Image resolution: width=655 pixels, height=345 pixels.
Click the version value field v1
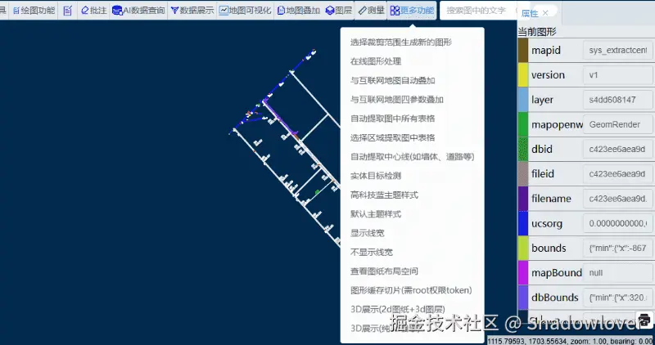618,75
